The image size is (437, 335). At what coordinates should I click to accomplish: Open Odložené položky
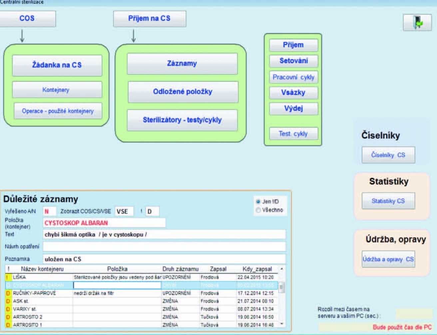[x=183, y=92]
